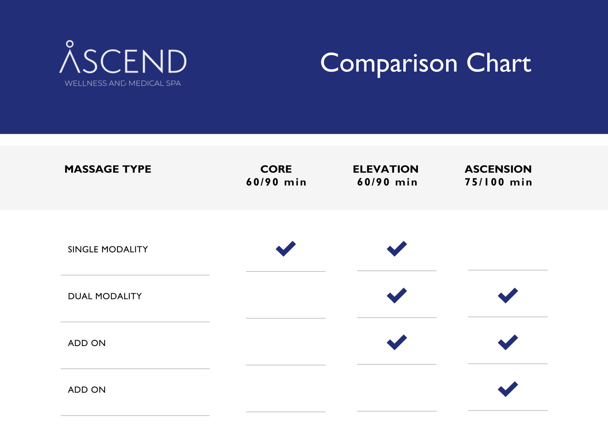Select the ELEVATION 60/90 min column header
The width and height of the screenshot is (608, 440).
pyautogui.click(x=386, y=175)
